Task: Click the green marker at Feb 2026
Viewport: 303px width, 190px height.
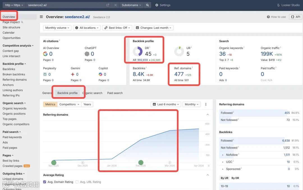Action: pos(141,162)
